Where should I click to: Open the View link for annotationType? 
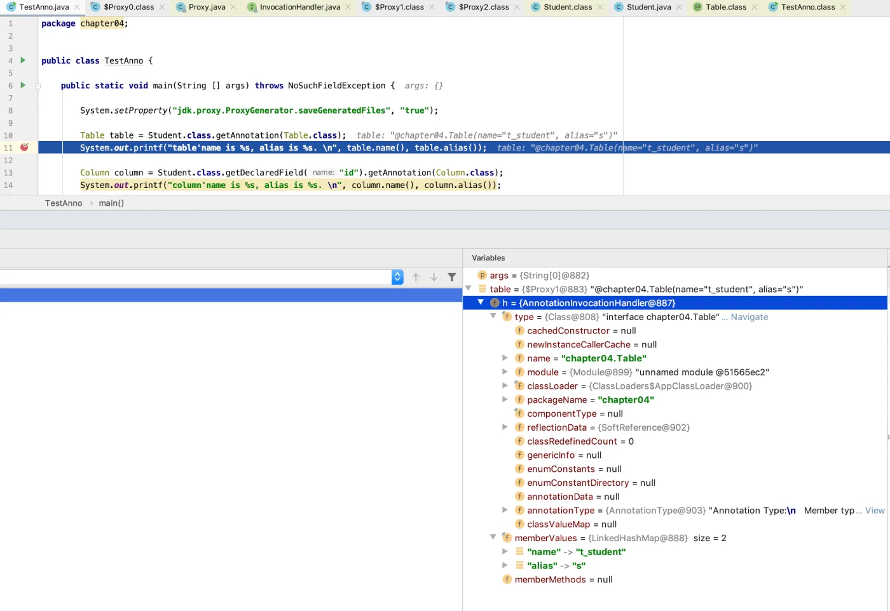(x=875, y=511)
